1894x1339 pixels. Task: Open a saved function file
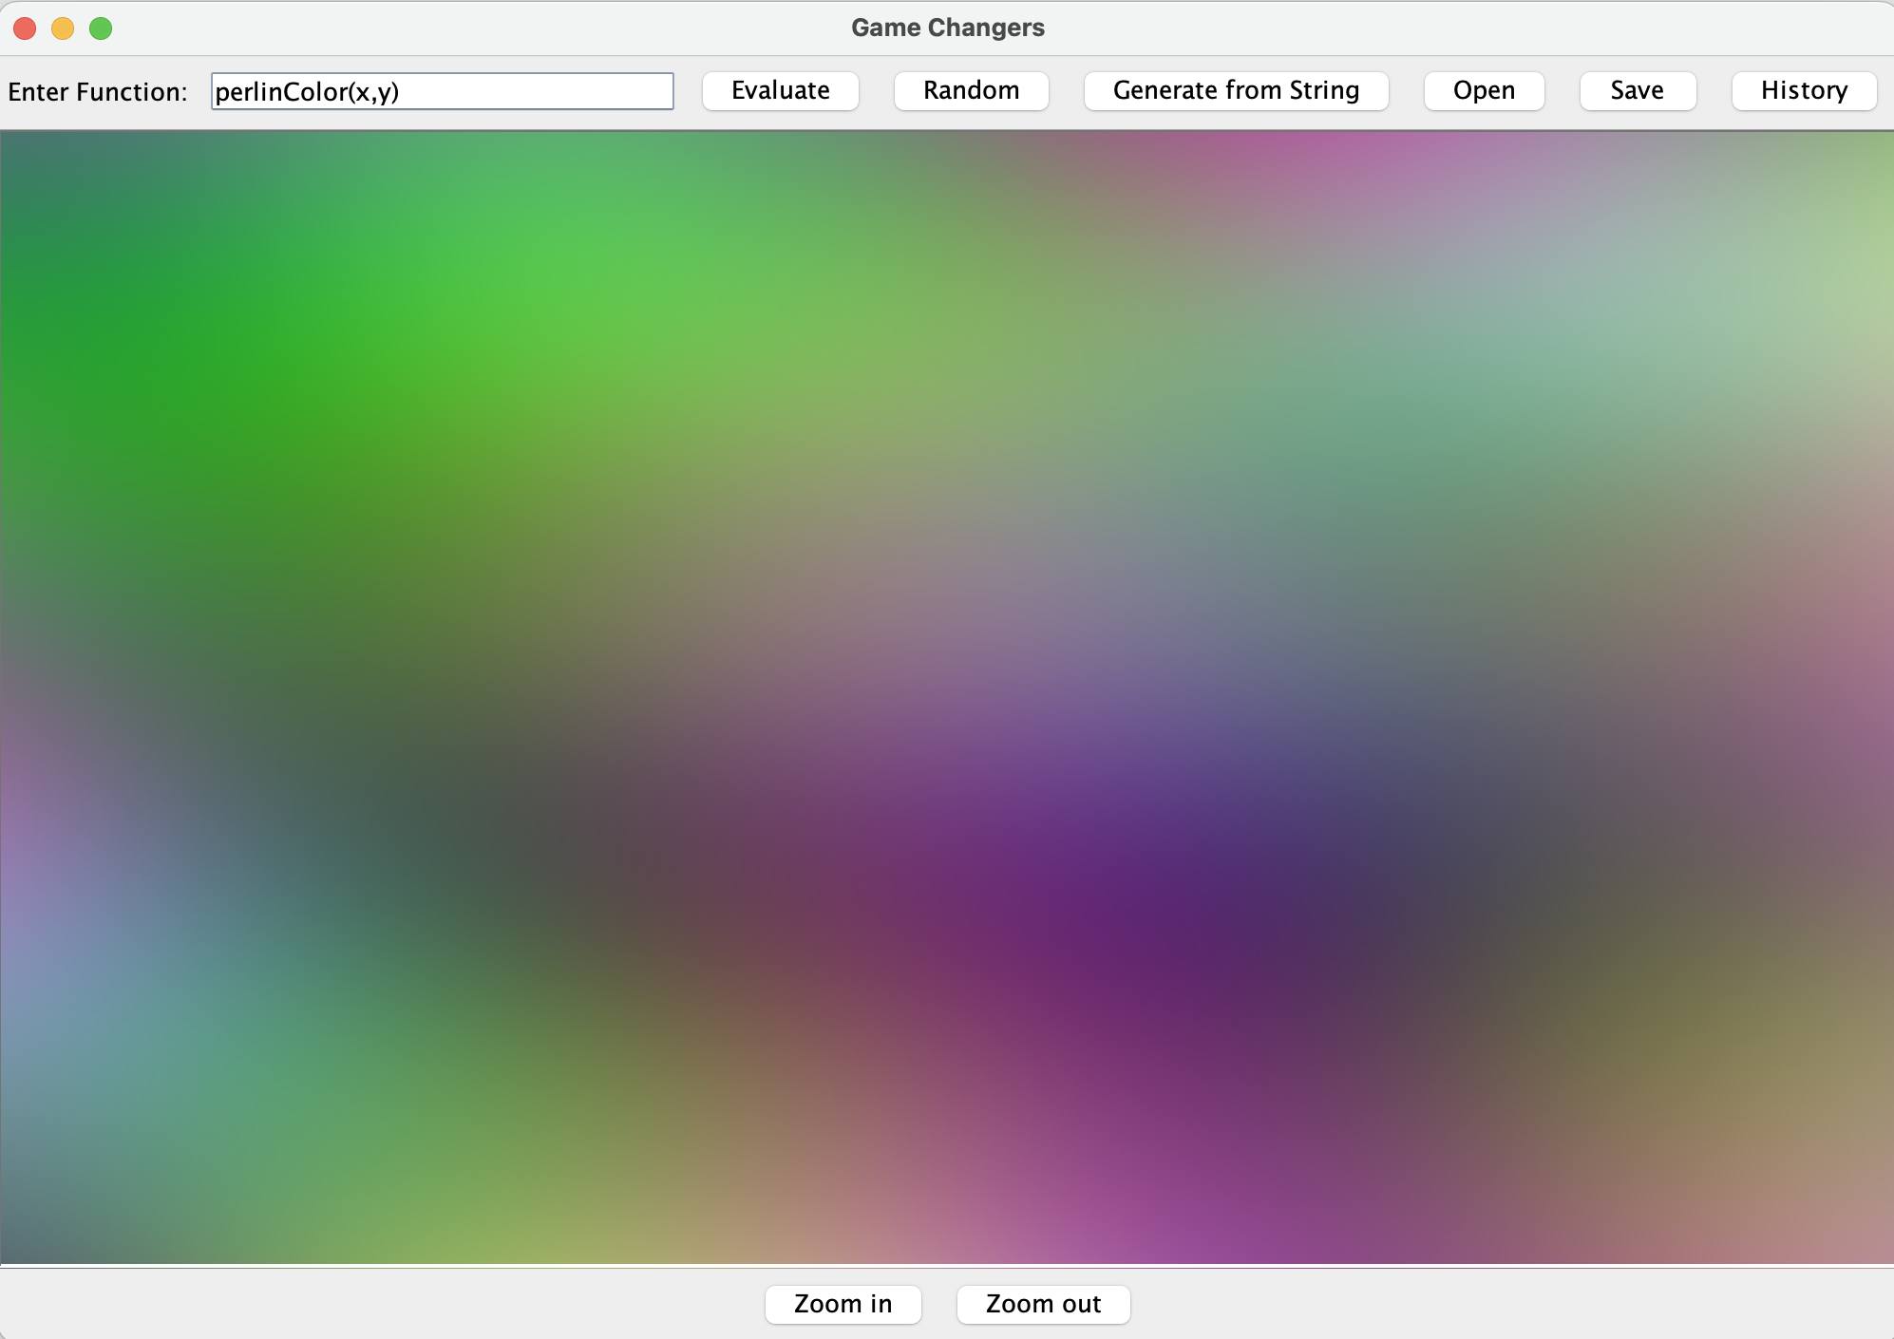click(x=1484, y=91)
